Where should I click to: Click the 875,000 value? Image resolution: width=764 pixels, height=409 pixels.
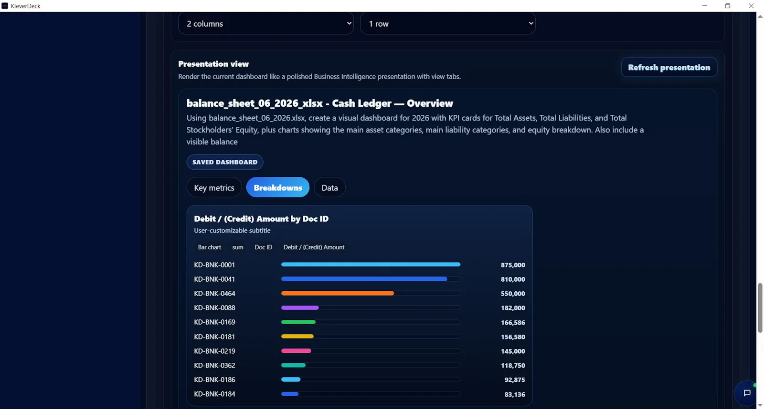[513, 265]
